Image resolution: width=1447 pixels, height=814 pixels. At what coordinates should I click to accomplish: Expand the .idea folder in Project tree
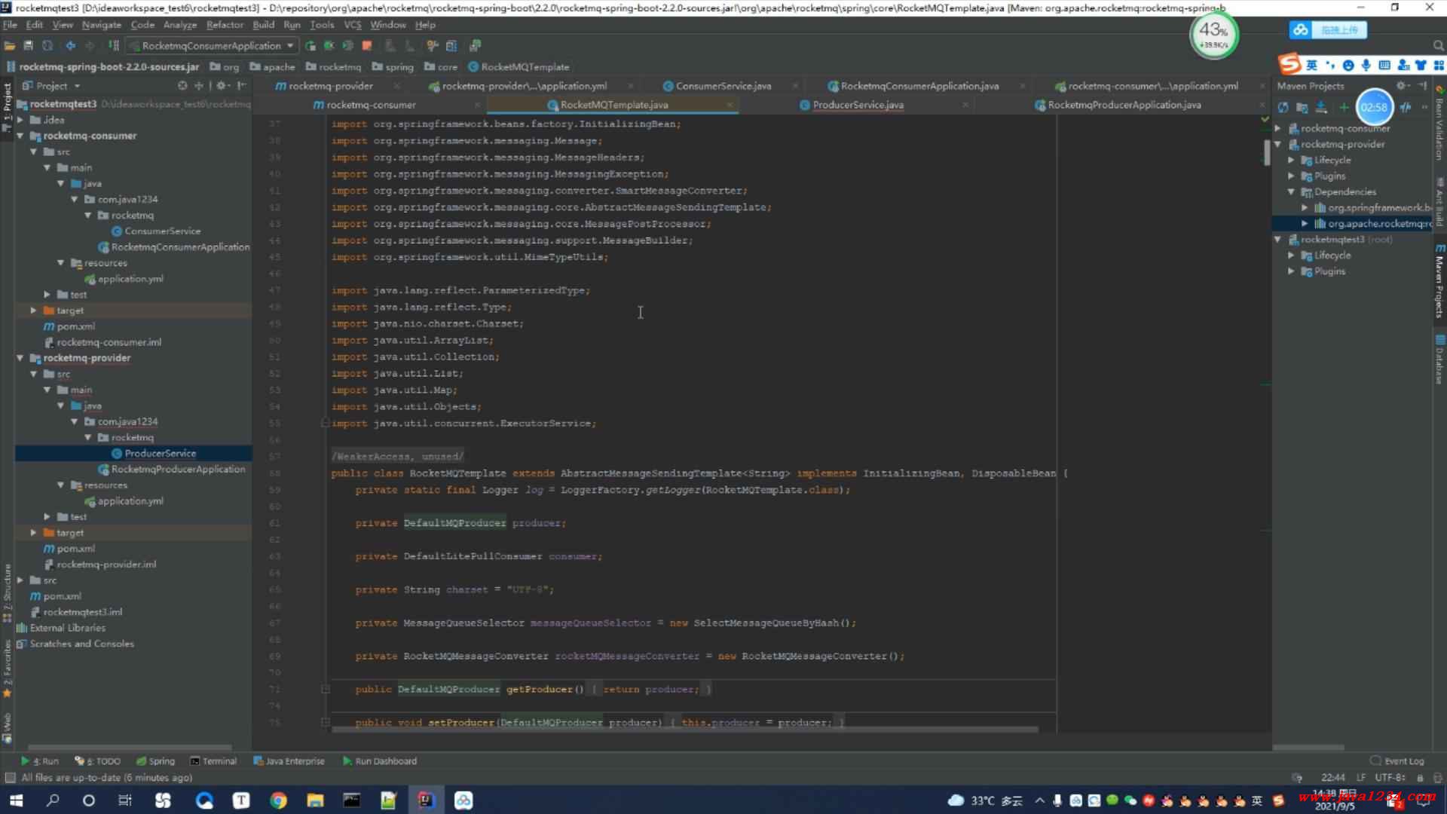(x=20, y=120)
